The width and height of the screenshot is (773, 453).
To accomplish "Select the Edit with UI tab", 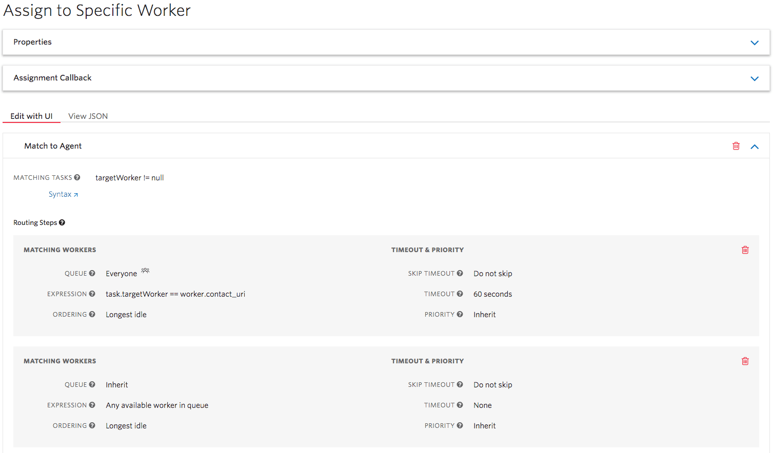I will pyautogui.click(x=31, y=116).
